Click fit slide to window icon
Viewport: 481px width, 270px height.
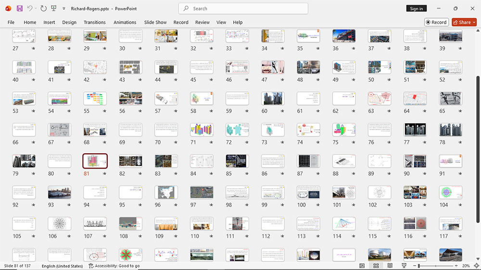tap(476, 266)
